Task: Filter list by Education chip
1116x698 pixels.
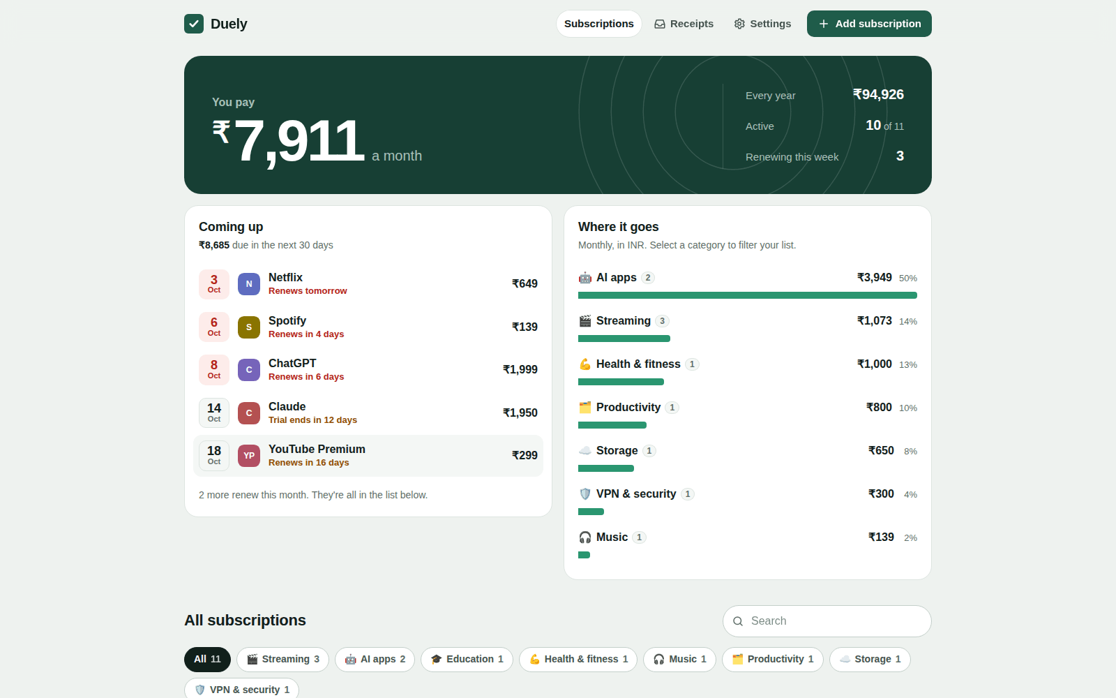Action: pos(467,660)
